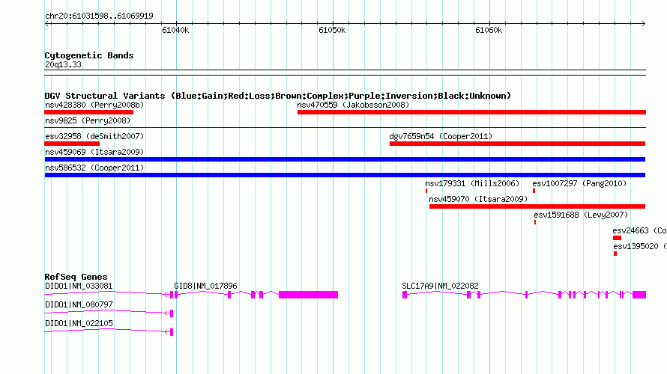This screenshot has height=374, width=667.
Task: Open the nsv179331 (Mills2006) label
Action: pos(472,183)
